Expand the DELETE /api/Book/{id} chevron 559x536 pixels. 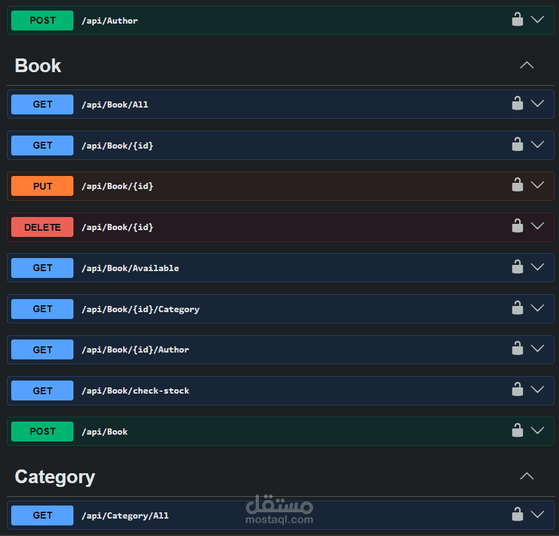pyautogui.click(x=537, y=226)
